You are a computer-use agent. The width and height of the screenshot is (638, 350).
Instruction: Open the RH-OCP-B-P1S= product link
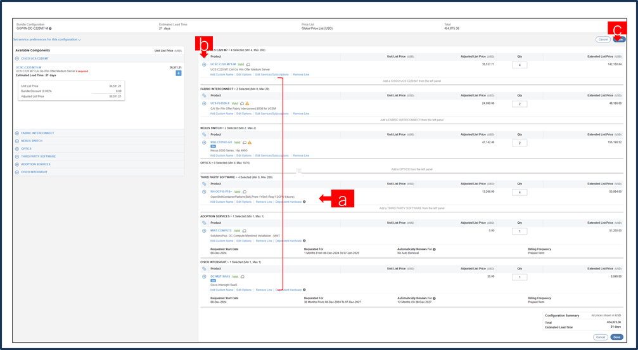(x=221, y=191)
